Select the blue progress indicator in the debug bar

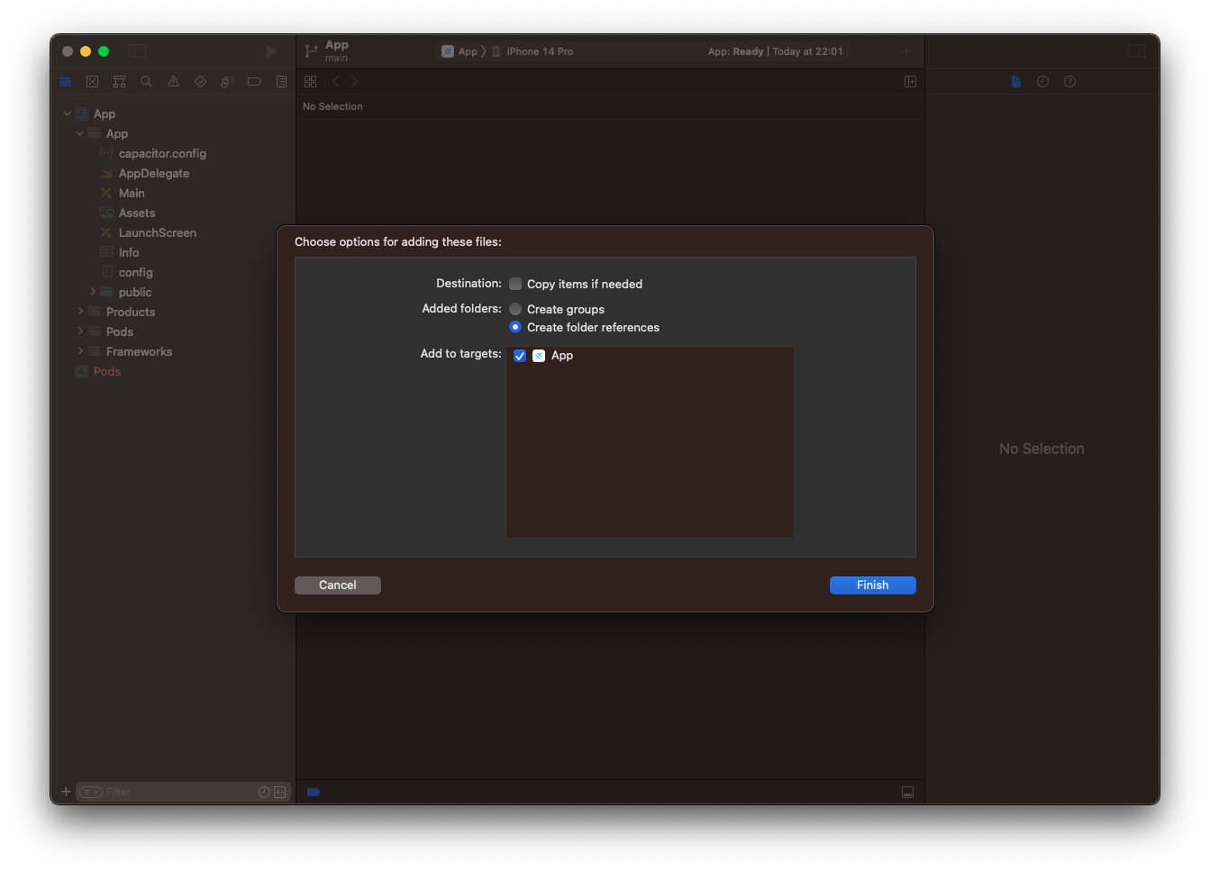click(x=314, y=792)
